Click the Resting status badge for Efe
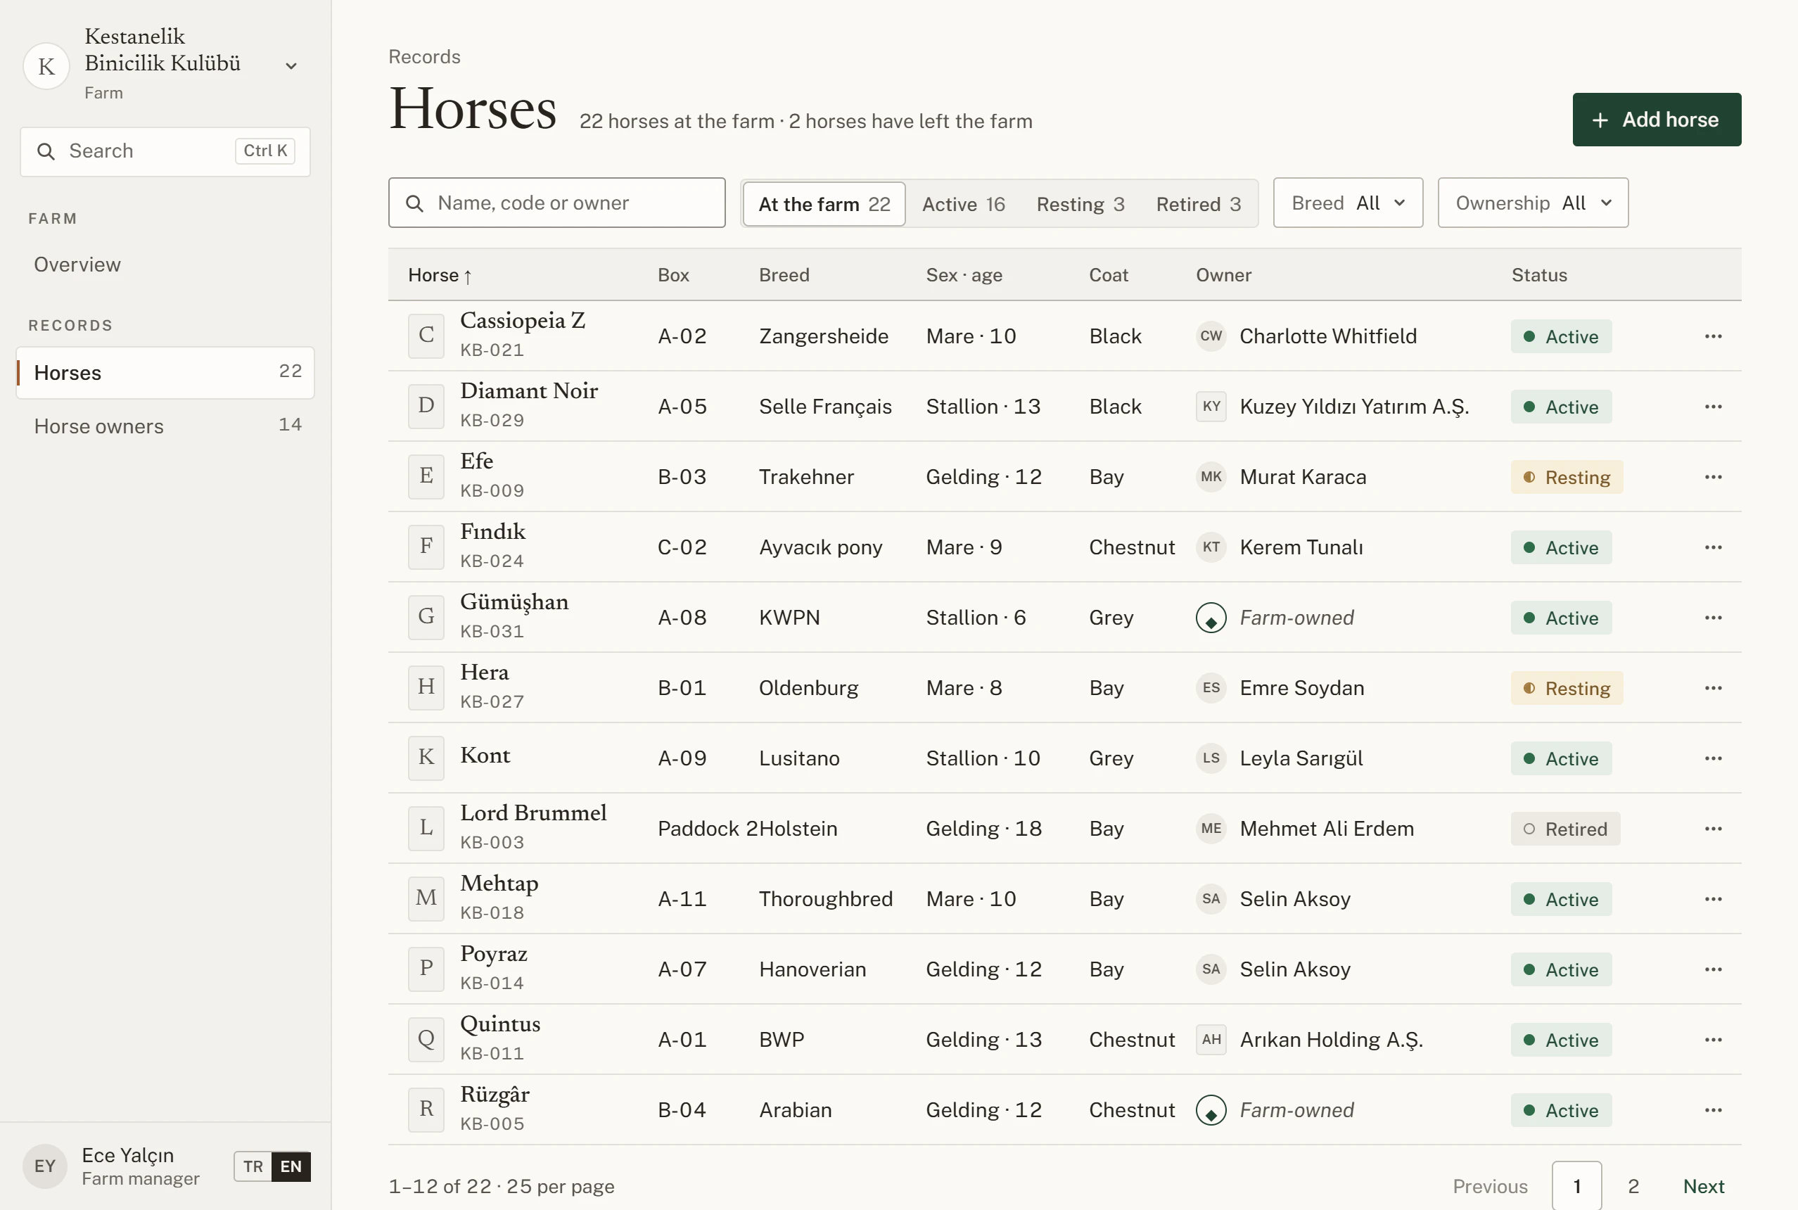This screenshot has width=1798, height=1210. [1567, 477]
